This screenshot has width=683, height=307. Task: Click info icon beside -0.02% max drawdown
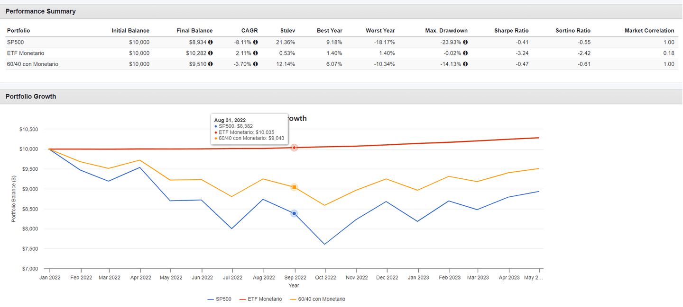click(465, 53)
